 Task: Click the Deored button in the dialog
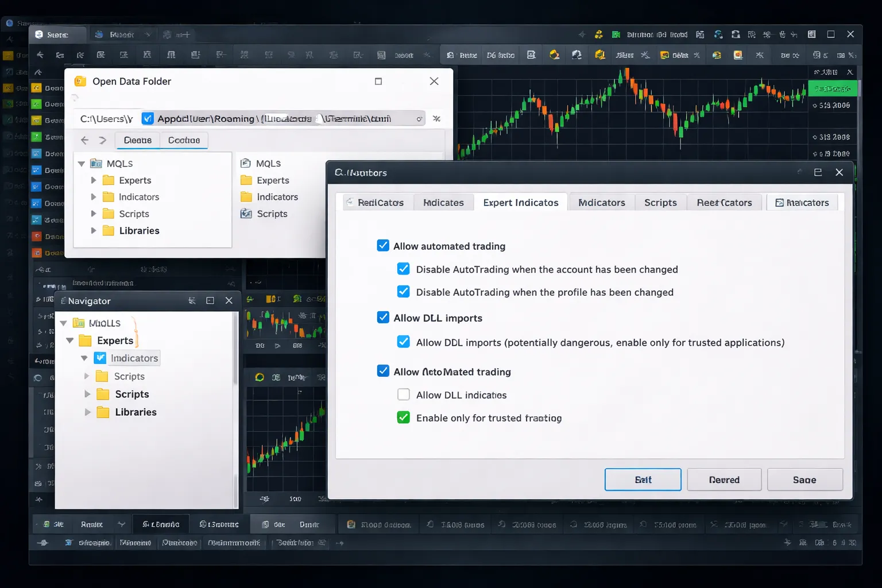pos(724,479)
